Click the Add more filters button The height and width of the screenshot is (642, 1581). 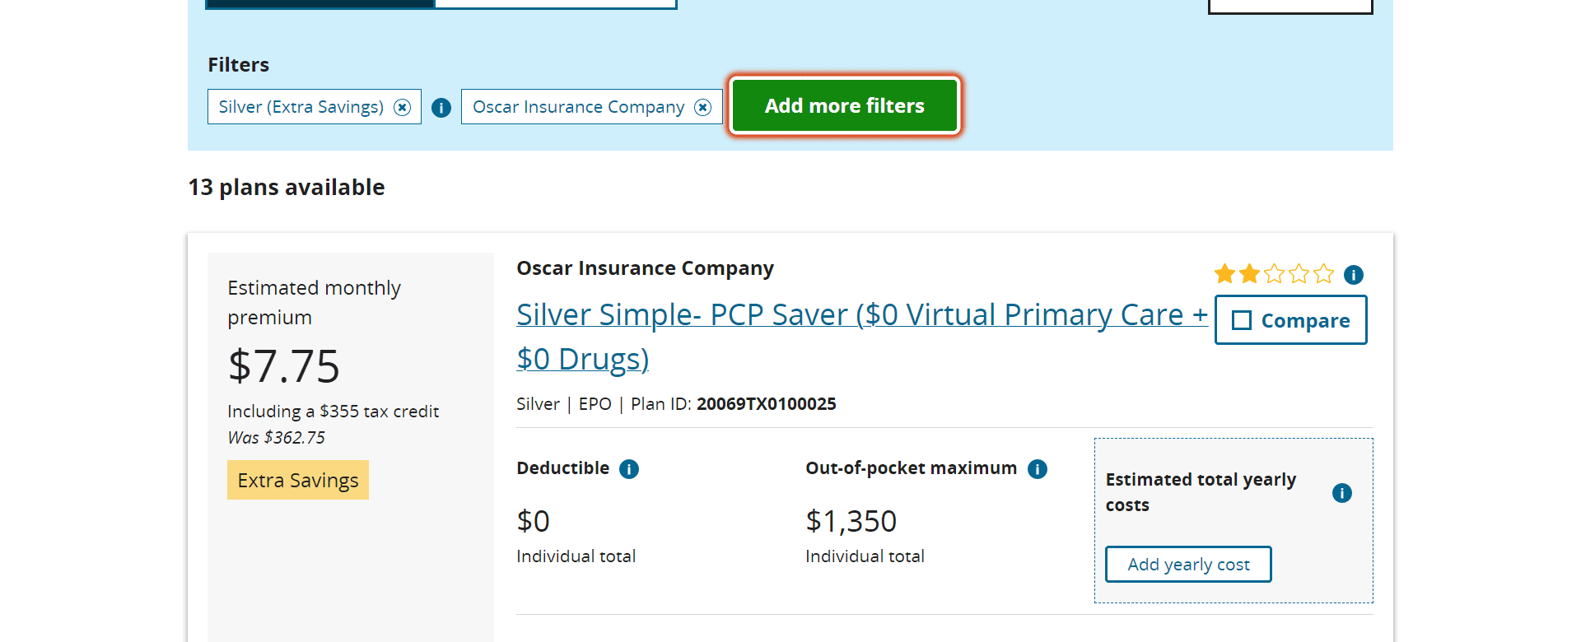click(845, 105)
